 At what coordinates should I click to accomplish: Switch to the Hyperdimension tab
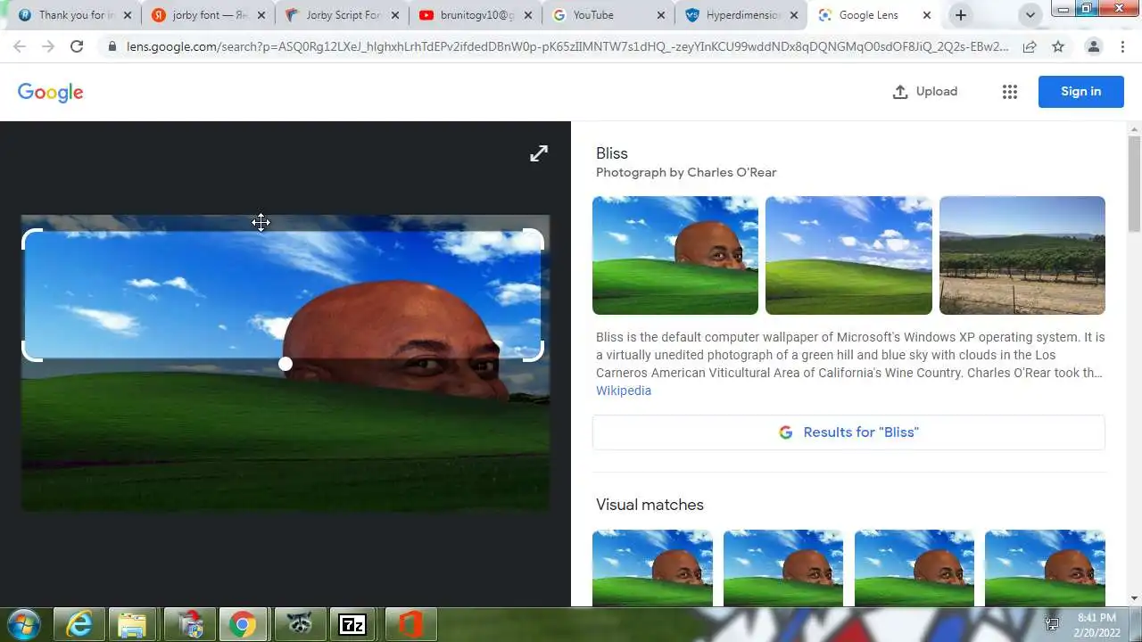point(741,15)
